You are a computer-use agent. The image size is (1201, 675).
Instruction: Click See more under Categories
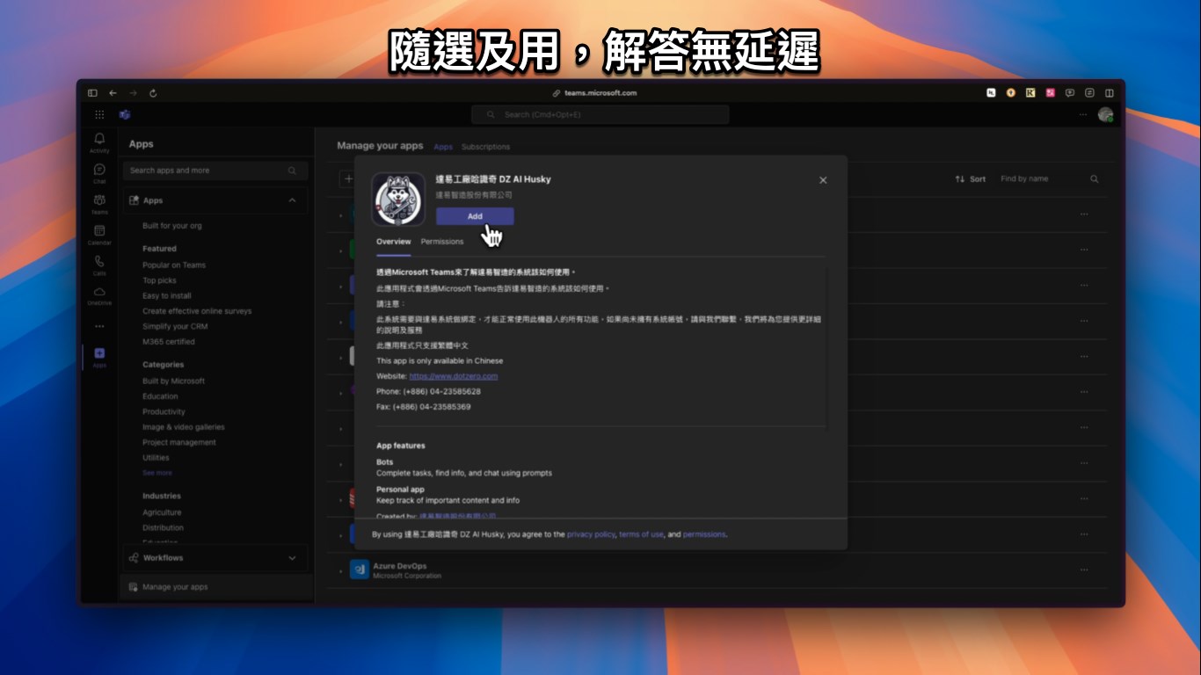point(157,473)
